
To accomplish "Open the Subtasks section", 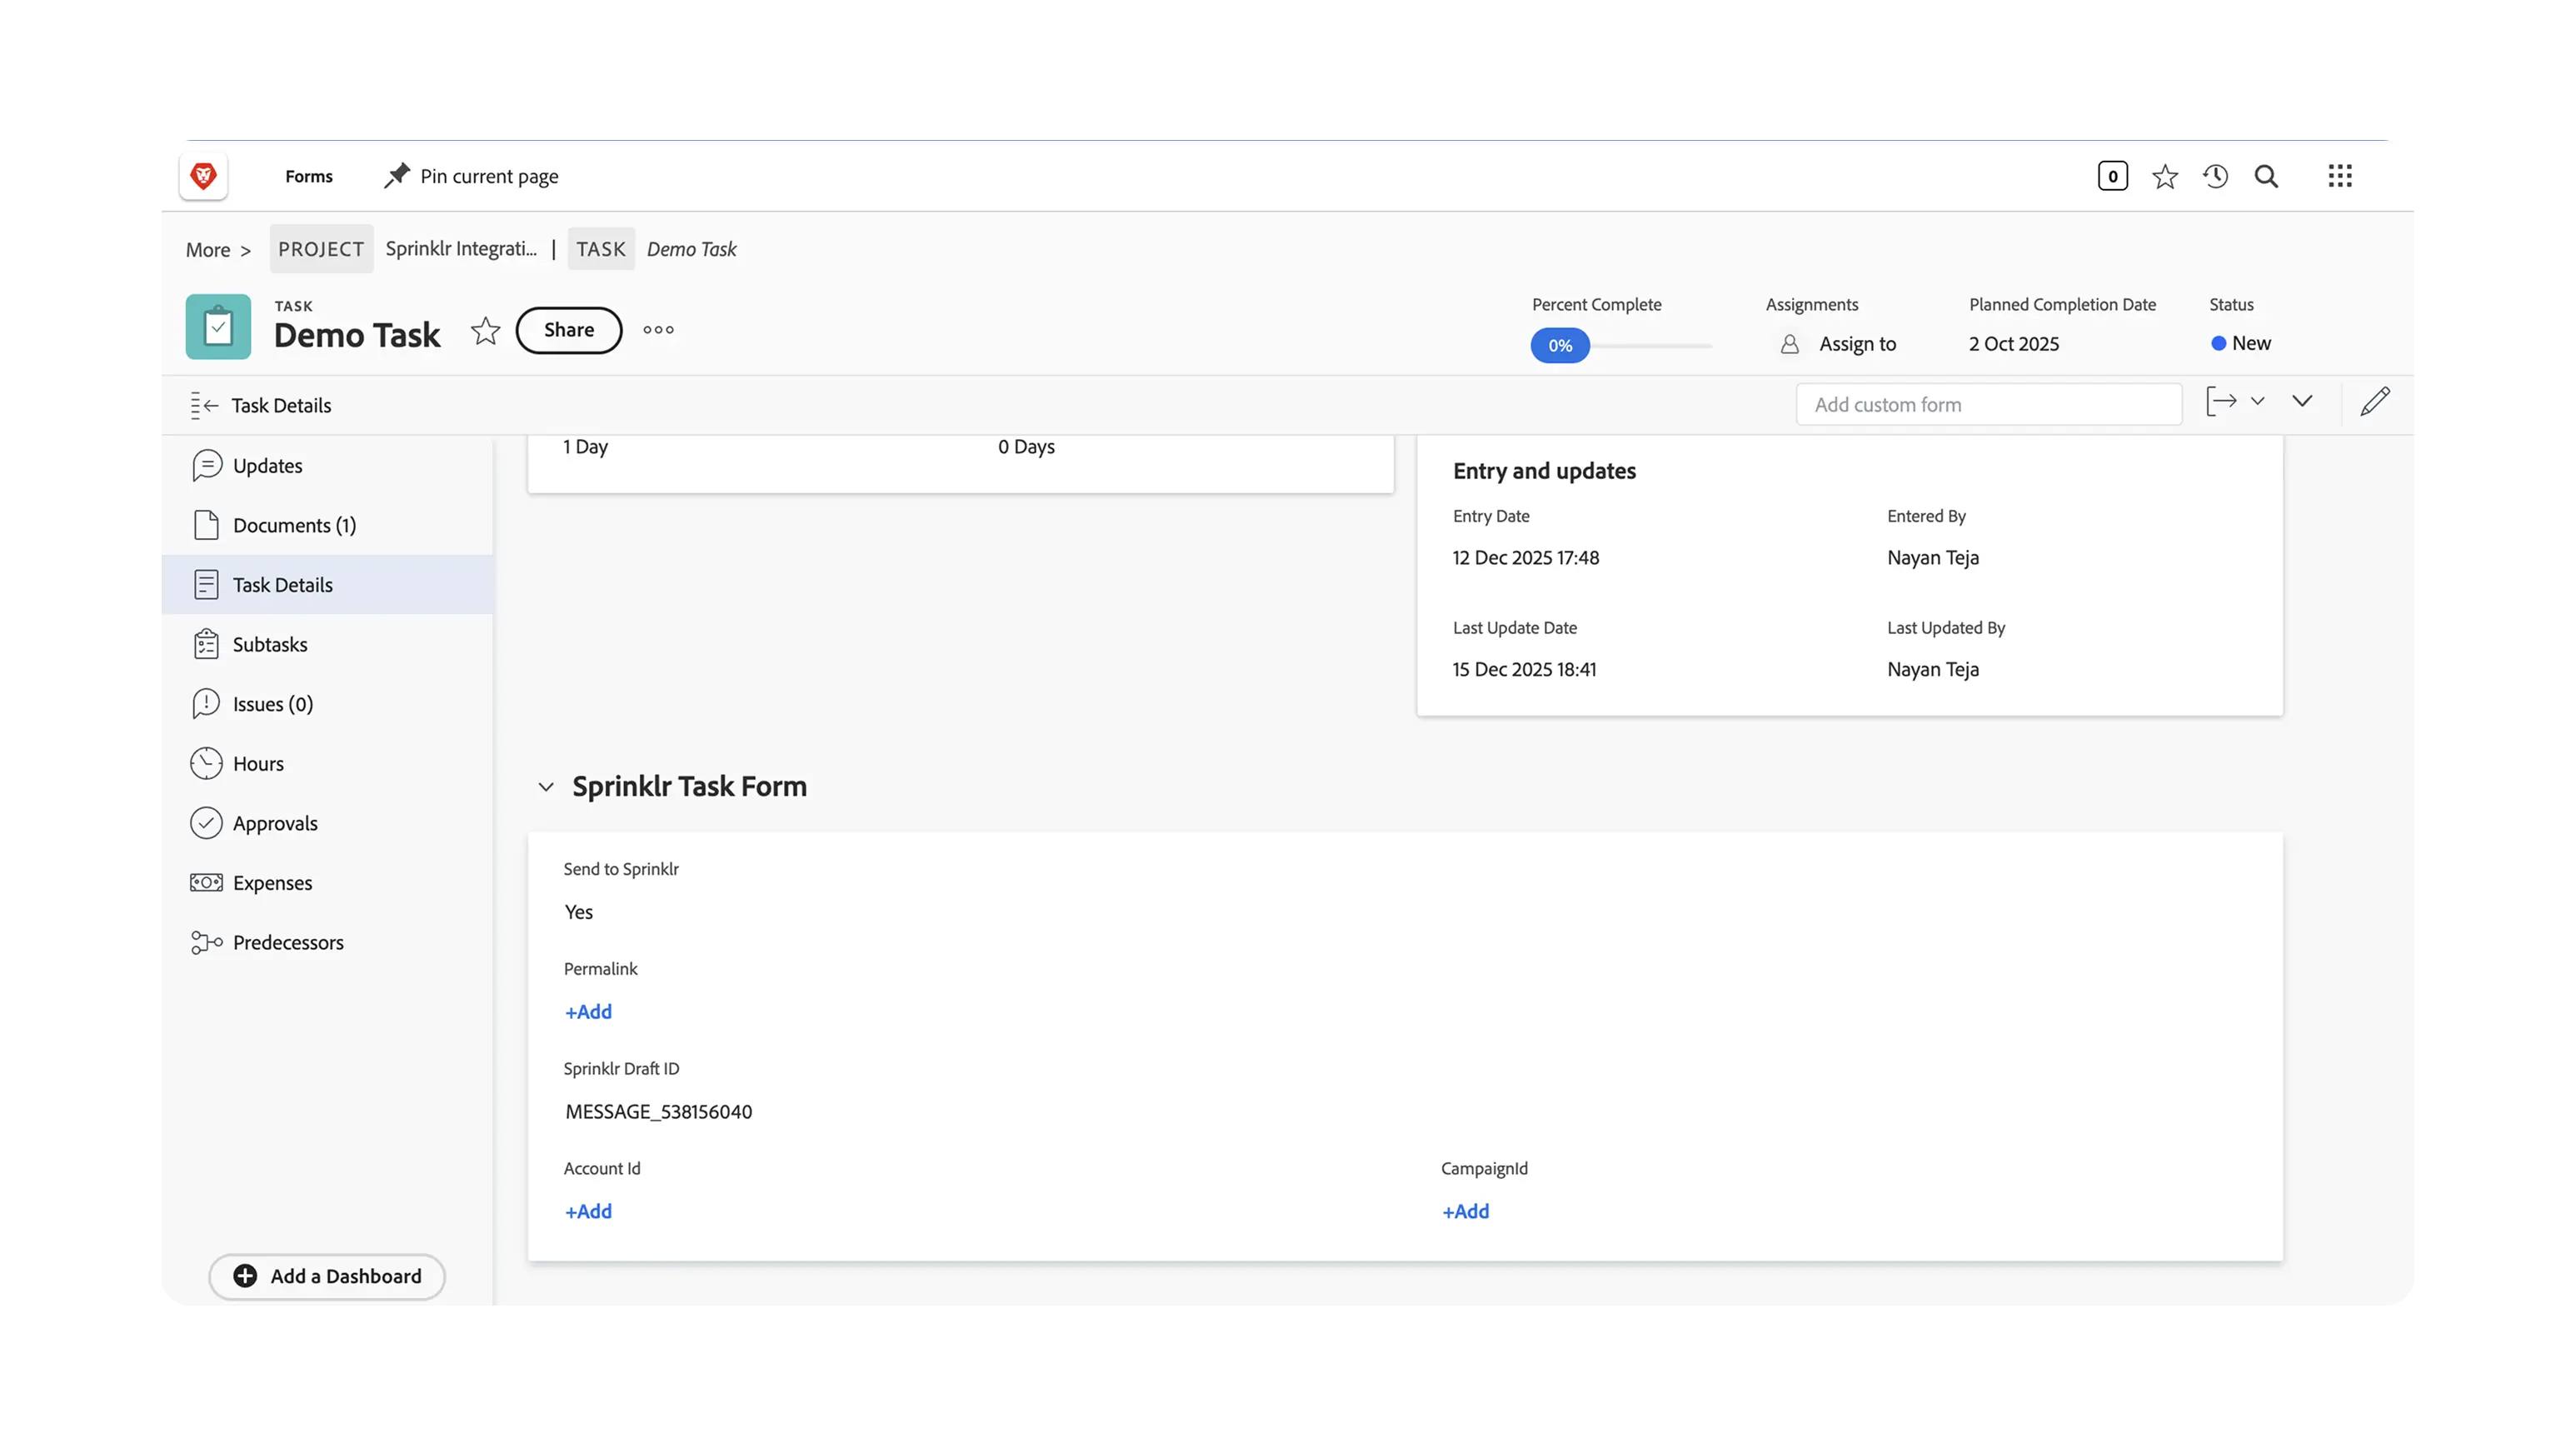I will pyautogui.click(x=269, y=645).
